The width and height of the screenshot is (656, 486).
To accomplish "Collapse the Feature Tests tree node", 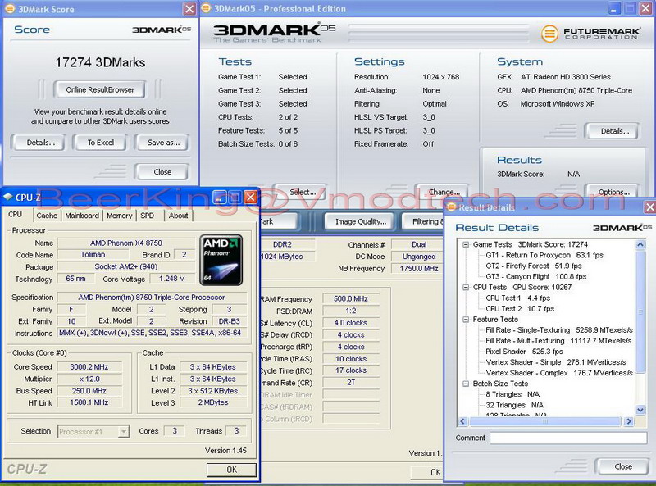I will (x=466, y=320).
